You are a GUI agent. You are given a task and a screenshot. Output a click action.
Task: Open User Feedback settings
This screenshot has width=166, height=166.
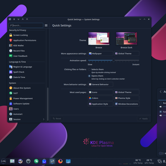[x=27, y=56]
